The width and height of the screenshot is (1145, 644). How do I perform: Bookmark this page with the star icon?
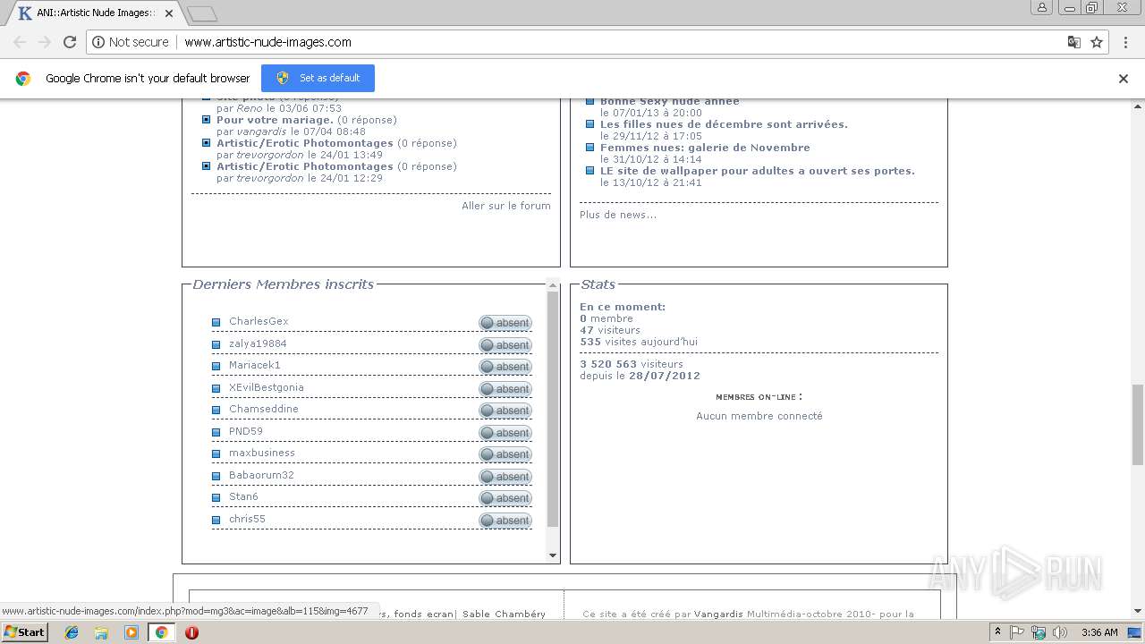pos(1097,42)
